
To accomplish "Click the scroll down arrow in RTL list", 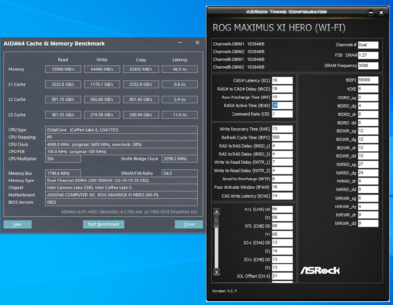I will [217, 272].
